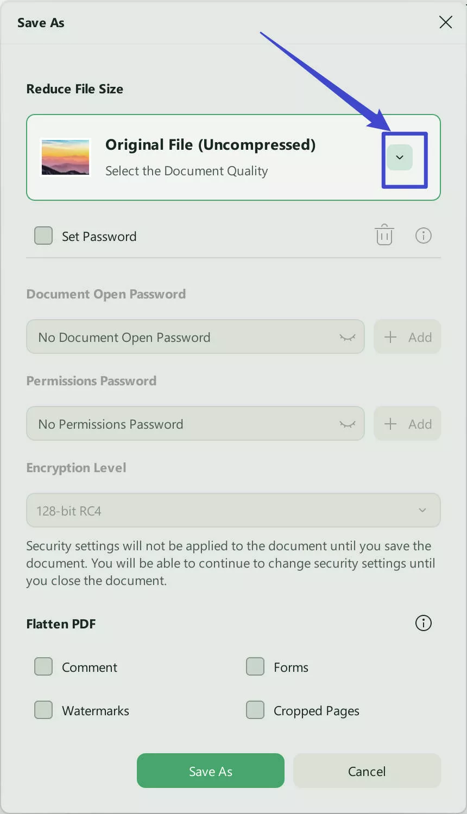
Task: Toggle eye icon in Document Open Password field
Action: 347,338
